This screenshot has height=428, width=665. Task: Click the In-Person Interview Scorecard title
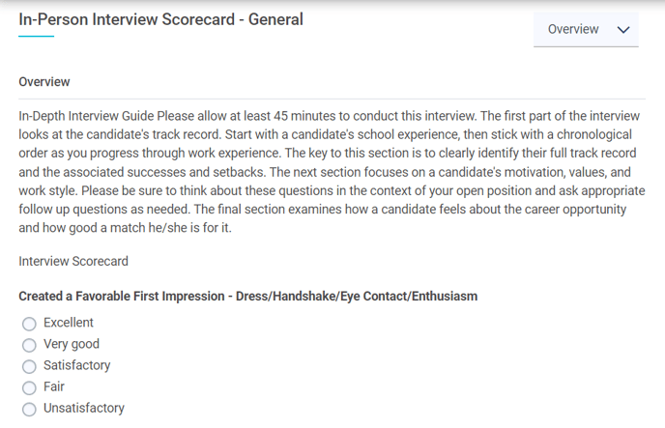160,19
